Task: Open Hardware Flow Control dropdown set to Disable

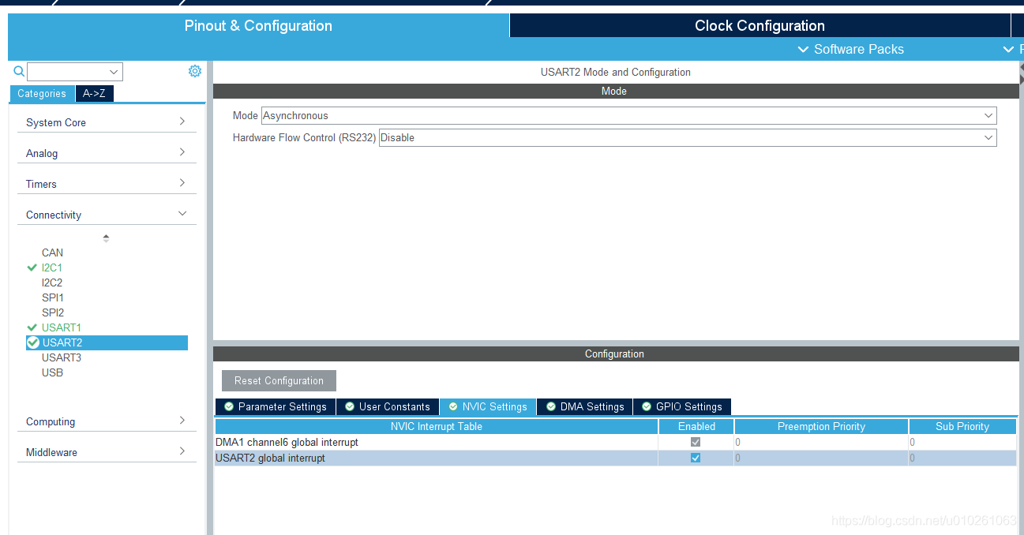Action: coord(688,137)
